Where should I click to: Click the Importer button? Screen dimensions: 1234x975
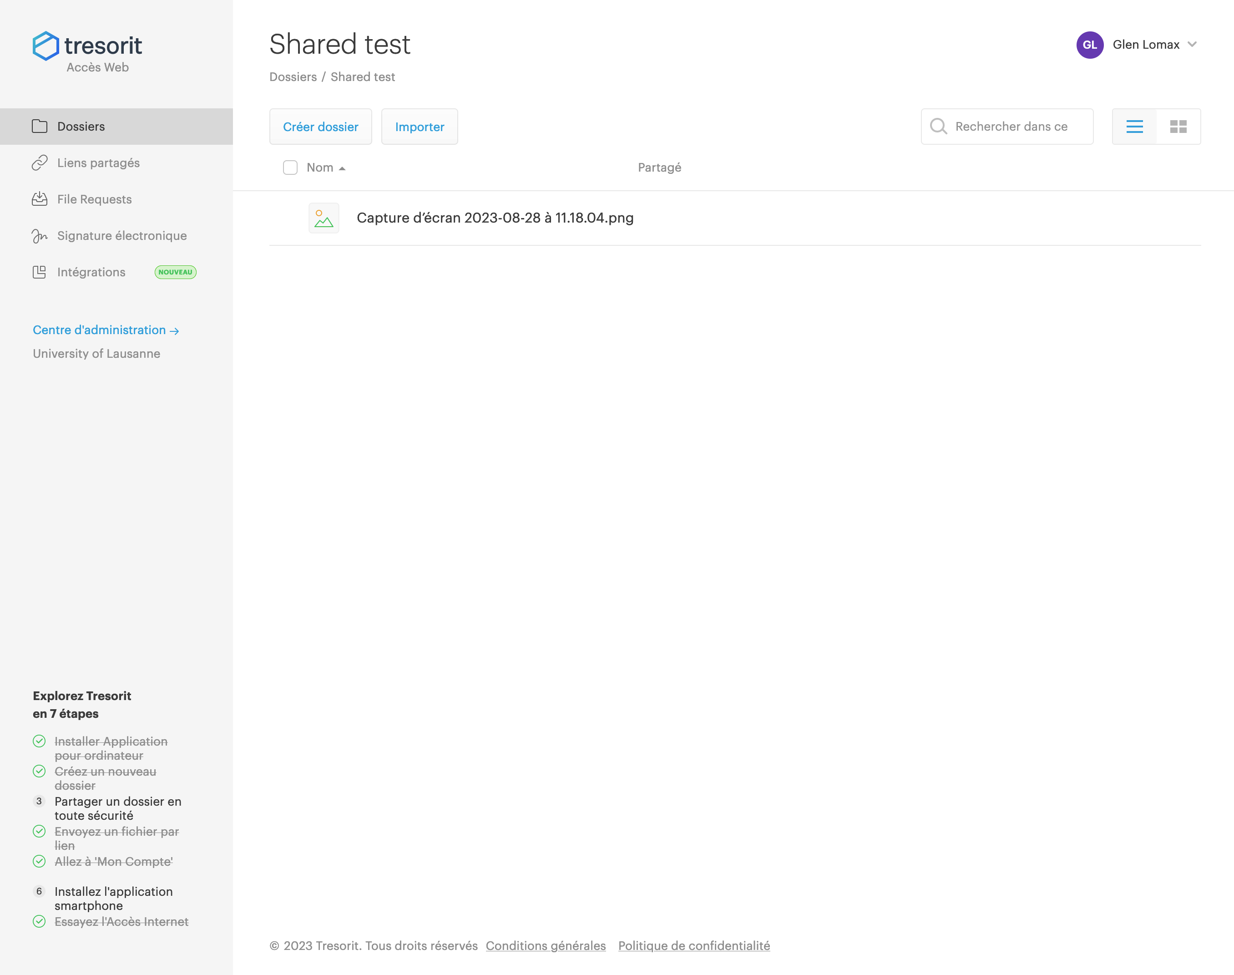coord(420,127)
